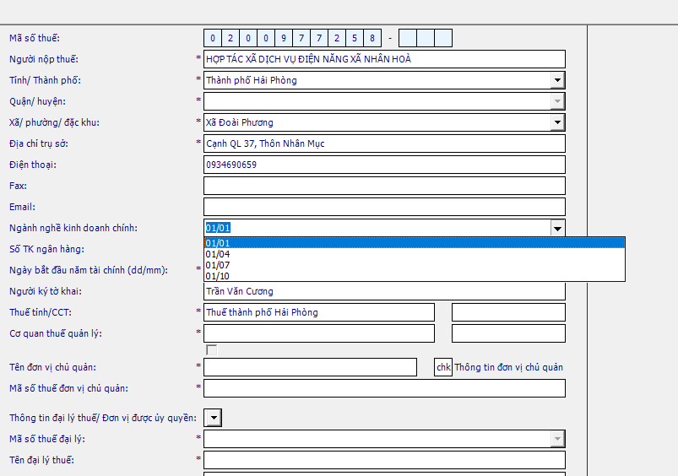Open the Xã/phường/đặc khu dropdown arrow

[x=556, y=122]
